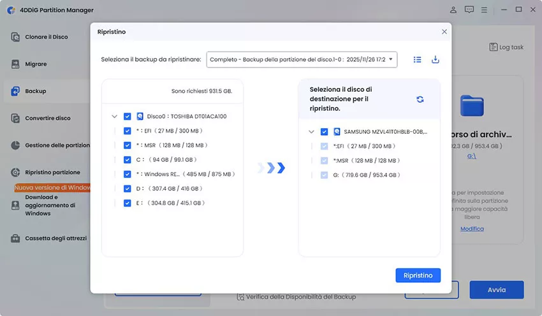Viewport: 542px width, 316px height.
Task: Toggle the E: partition checkbox
Action: click(x=127, y=203)
